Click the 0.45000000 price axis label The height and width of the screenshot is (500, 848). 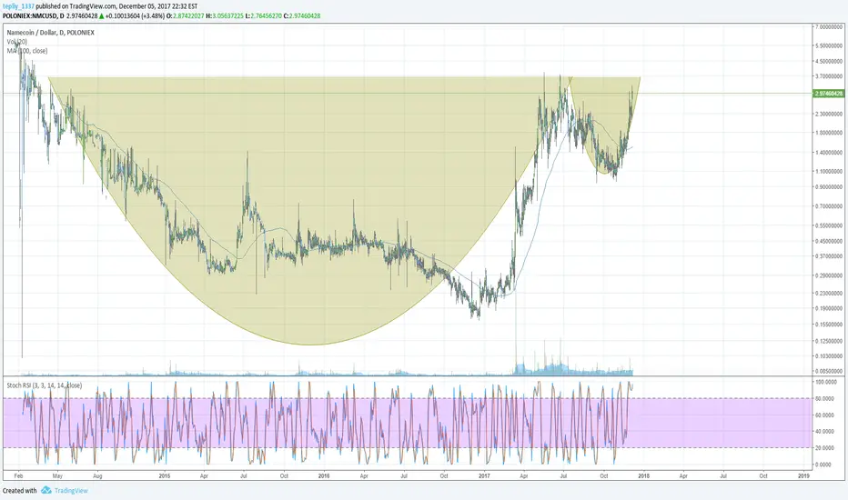830,241
